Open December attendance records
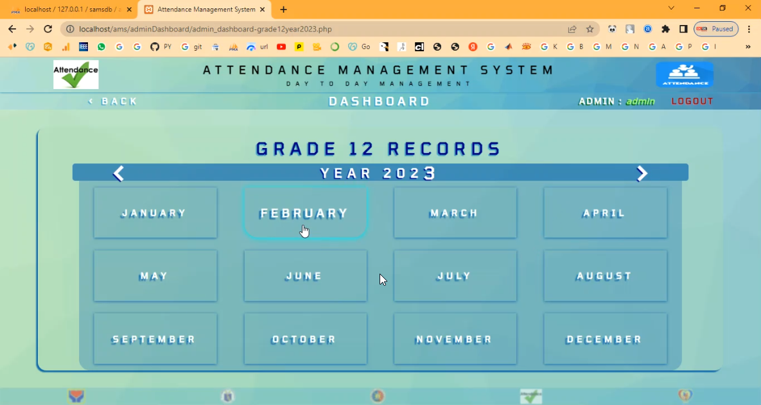 click(x=605, y=338)
